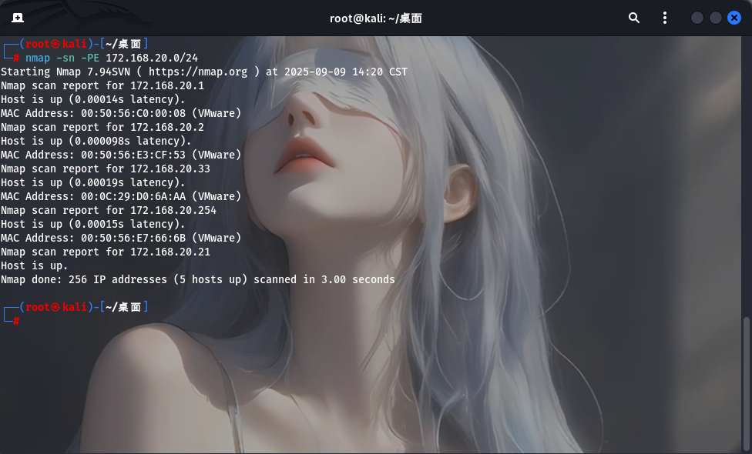Click scan report line for 172.168.20.21

pyautogui.click(x=106, y=252)
